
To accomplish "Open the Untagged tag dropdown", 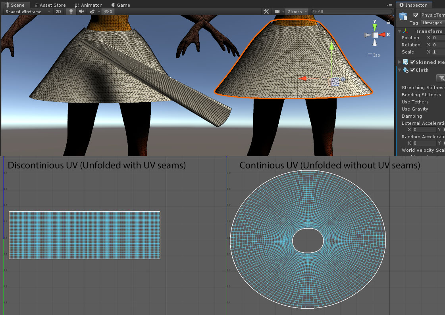I will (432, 23).
